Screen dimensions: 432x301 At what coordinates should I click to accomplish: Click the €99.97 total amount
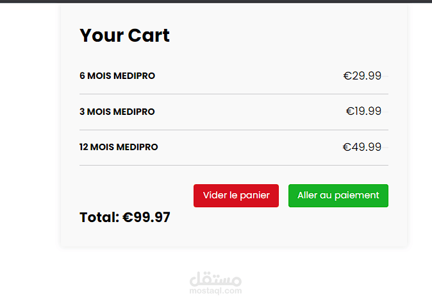[x=147, y=218]
